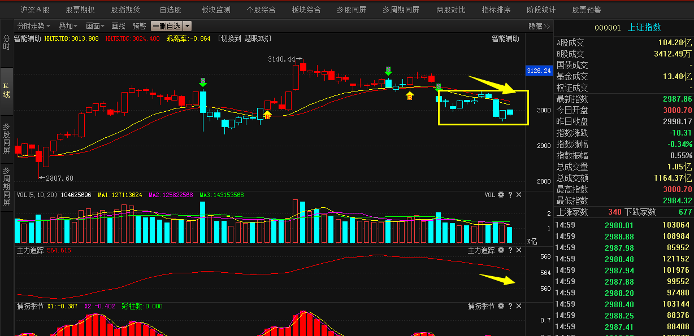Open the 个股综合 top menu

(261, 10)
